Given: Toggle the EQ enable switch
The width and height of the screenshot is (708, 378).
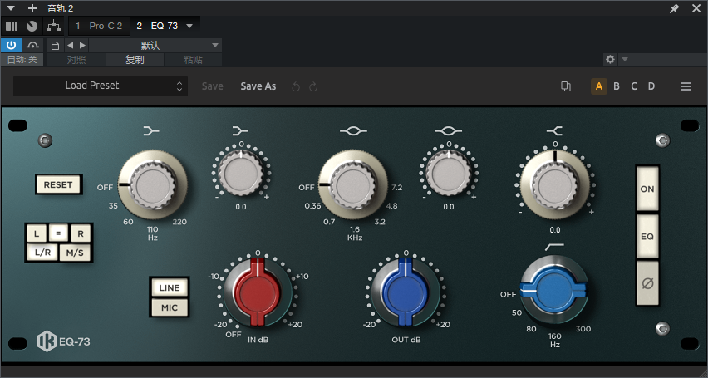Looking at the screenshot, I should click(x=648, y=236).
